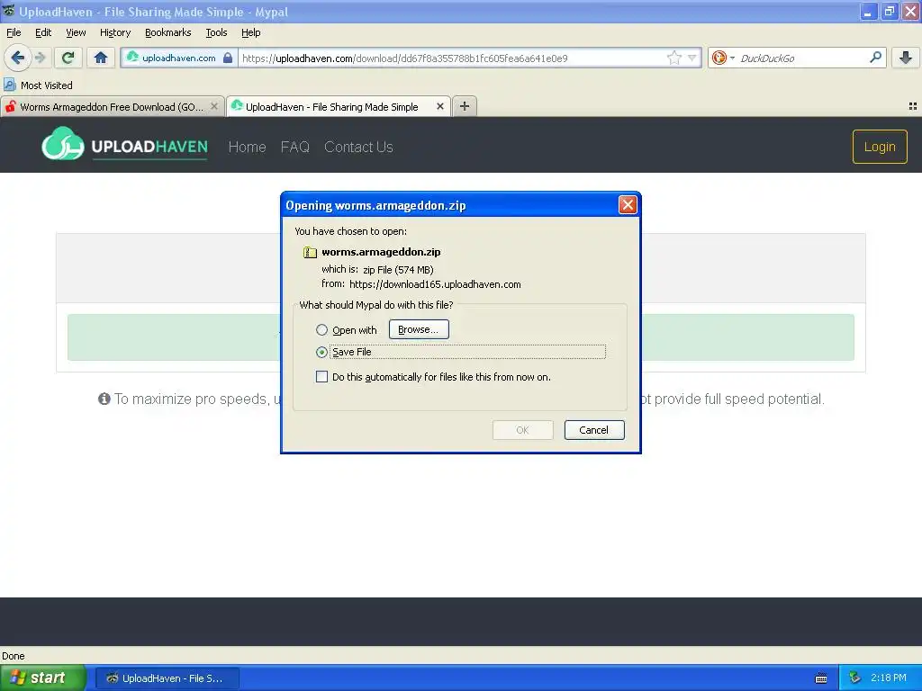922x691 pixels.
Task: Click the padlock site security icon
Action: [228, 58]
